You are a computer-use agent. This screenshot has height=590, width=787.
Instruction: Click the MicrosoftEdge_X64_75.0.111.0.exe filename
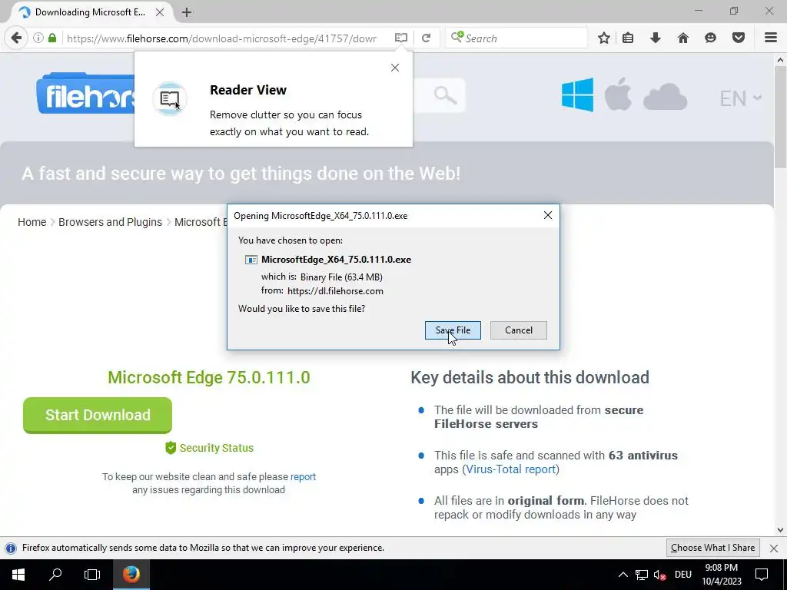(336, 260)
